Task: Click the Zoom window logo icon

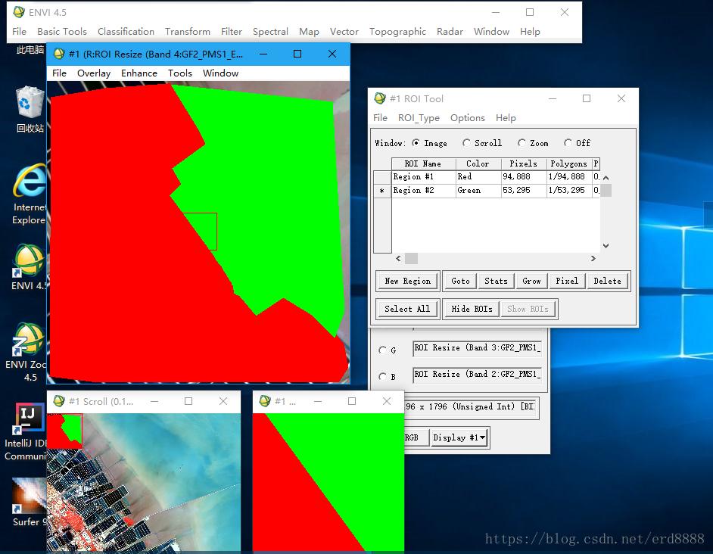Action: point(265,401)
